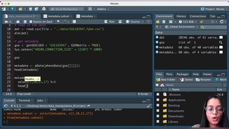229x129 pixels.
Task: Show the document outline
Action: [x=148, y=21]
